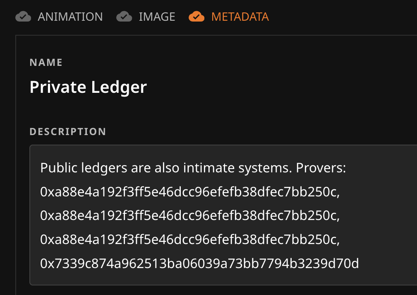
Task: Click the second 0xa88e4a prover address line
Action: (189, 215)
